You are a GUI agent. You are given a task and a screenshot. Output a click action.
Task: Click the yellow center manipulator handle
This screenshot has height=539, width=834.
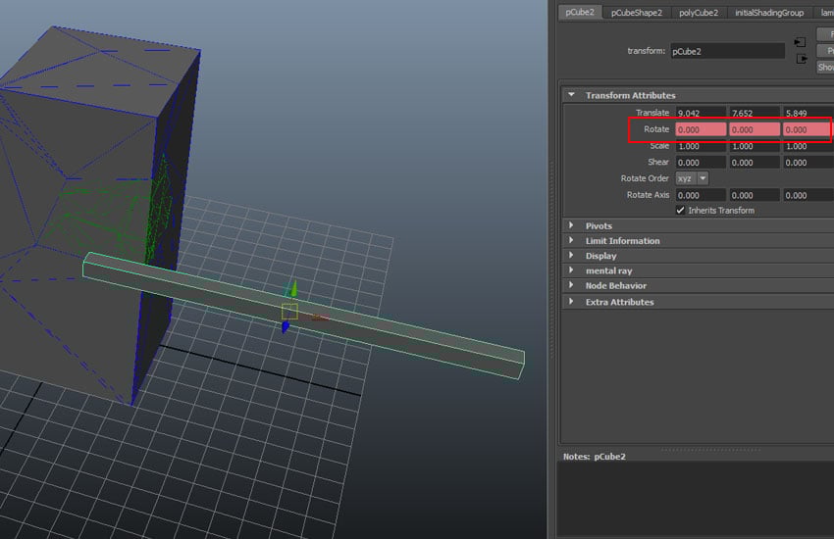[289, 311]
